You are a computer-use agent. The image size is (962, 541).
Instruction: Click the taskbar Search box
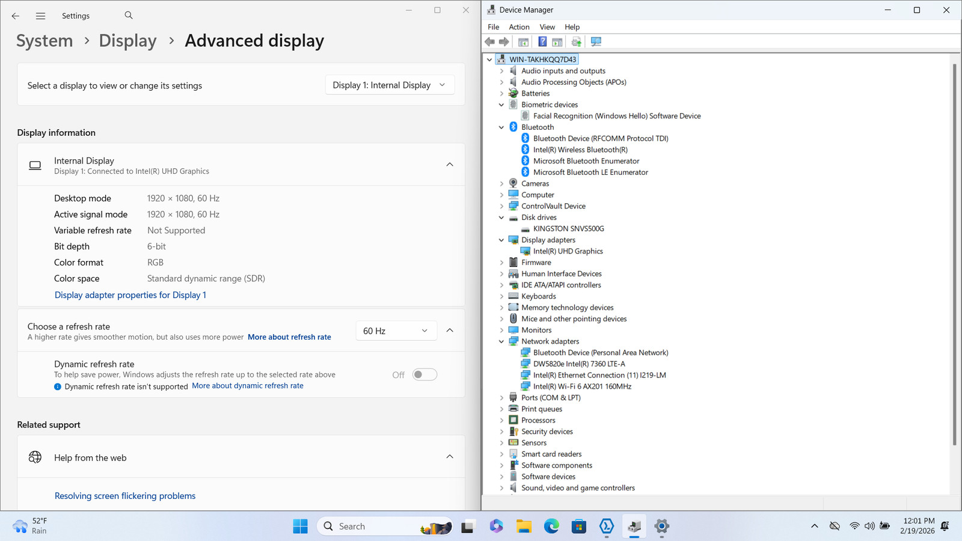pyautogui.click(x=385, y=526)
